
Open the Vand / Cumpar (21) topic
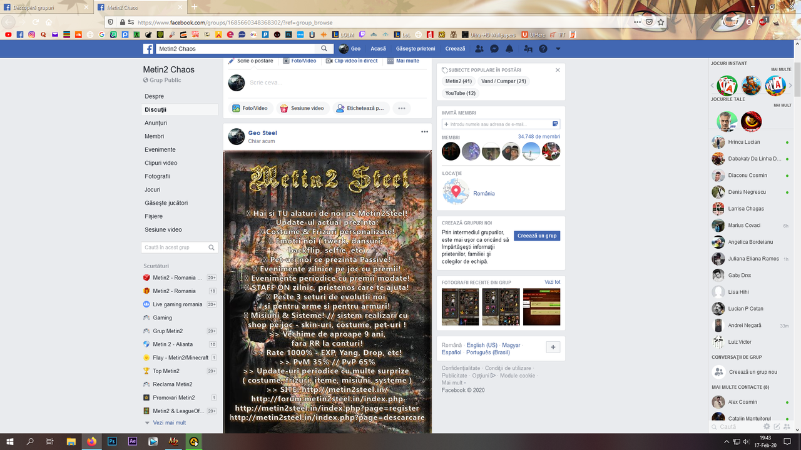(504, 81)
